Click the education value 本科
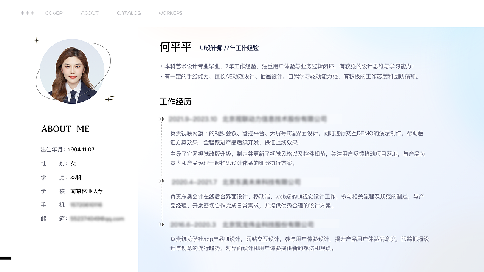This screenshot has height=272, width=484. (76, 177)
